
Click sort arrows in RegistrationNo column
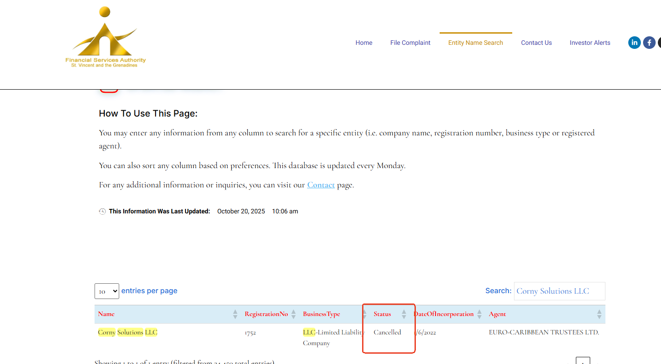294,314
